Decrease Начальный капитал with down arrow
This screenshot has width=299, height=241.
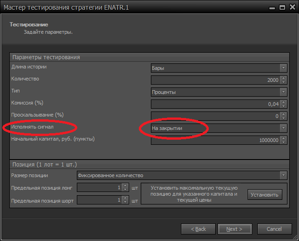click(284, 142)
